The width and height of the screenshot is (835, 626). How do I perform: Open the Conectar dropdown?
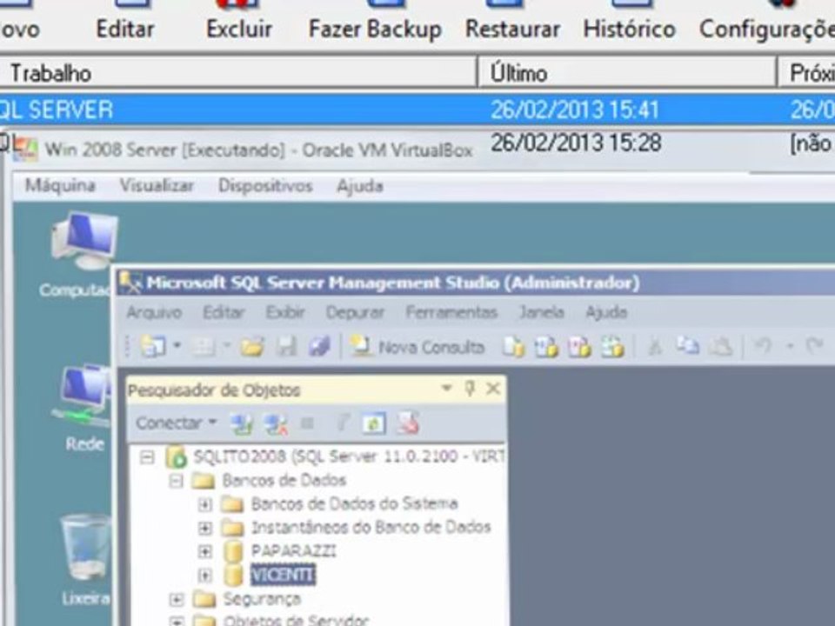(x=177, y=423)
